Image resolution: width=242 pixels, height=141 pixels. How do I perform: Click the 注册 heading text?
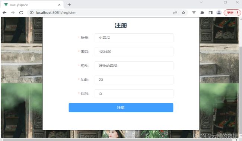tap(121, 25)
